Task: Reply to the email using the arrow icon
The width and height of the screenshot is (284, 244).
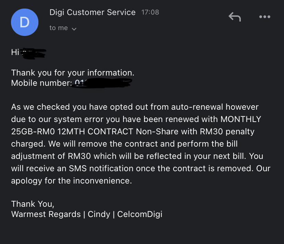Action: pos(235,17)
